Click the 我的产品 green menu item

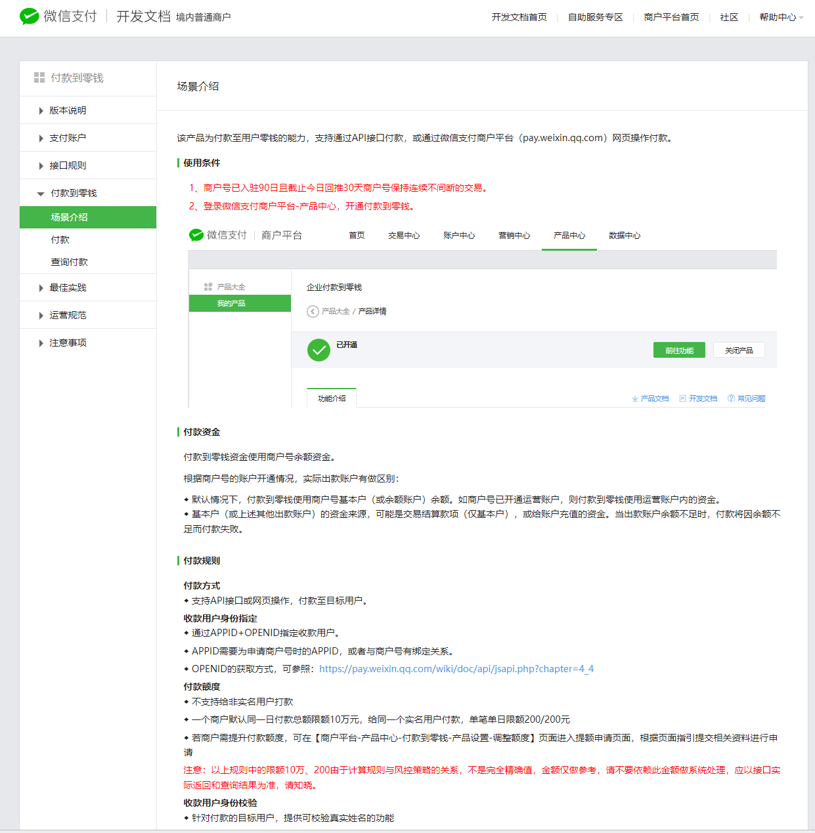tap(240, 303)
